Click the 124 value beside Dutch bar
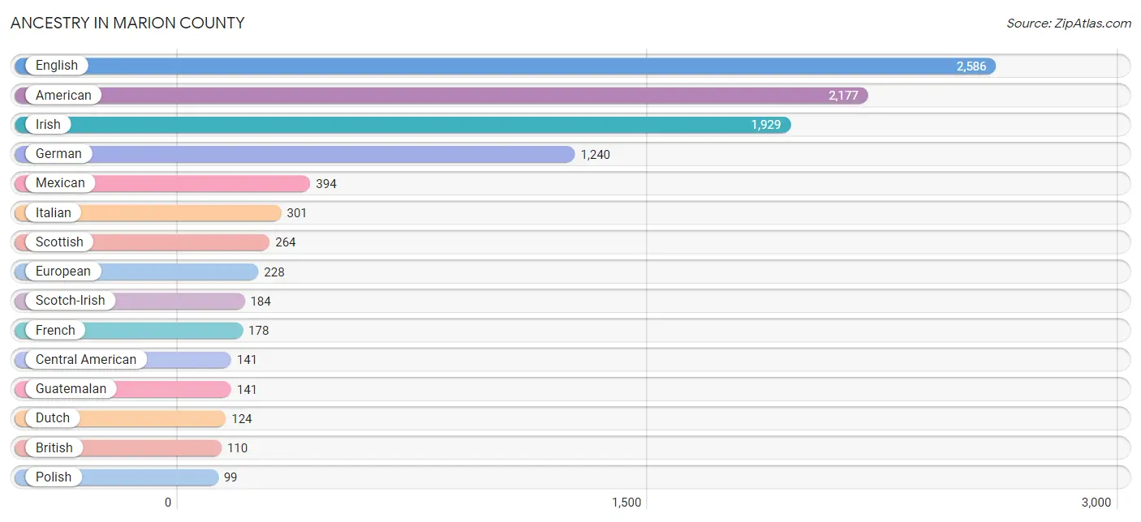 [242, 419]
